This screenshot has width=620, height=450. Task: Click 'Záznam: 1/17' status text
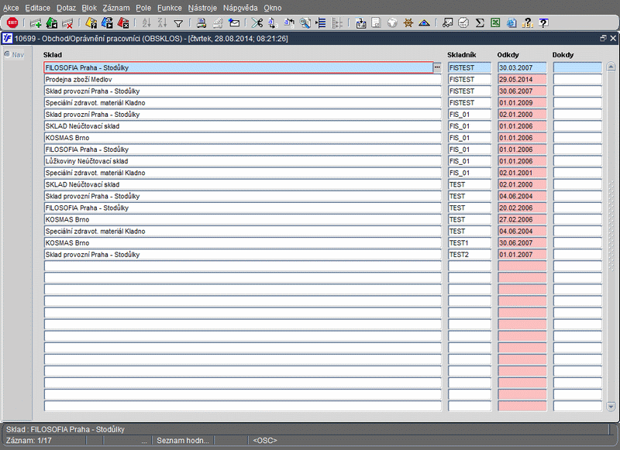click(x=29, y=441)
